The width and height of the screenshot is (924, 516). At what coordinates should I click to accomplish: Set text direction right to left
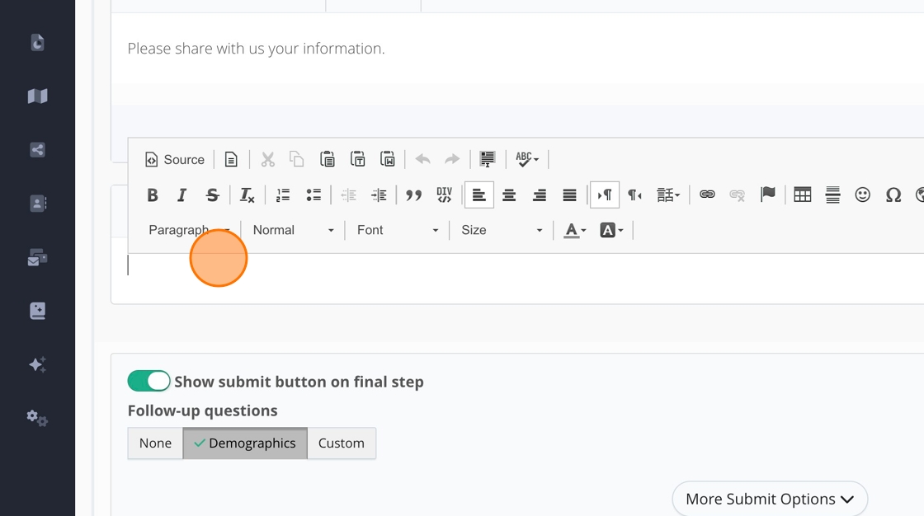[634, 195]
